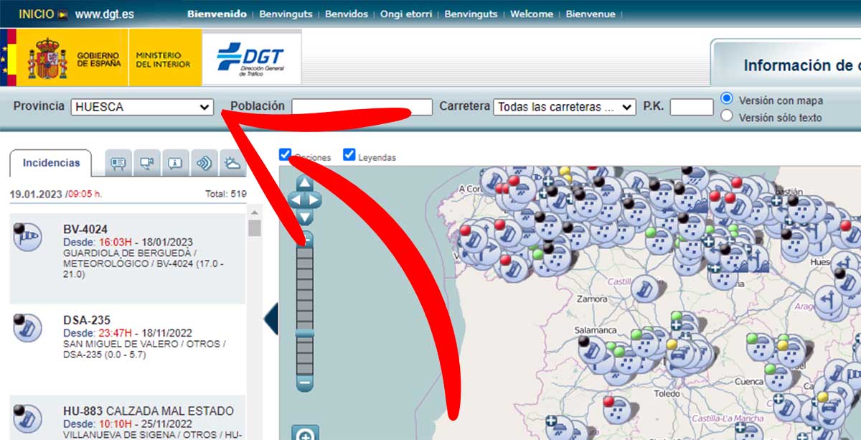Open the weather tab icon
The width and height of the screenshot is (861, 440).
click(232, 164)
